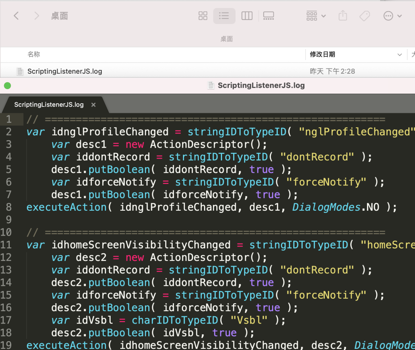Click the file icon of ScriptingListenerJS.log row
The height and width of the screenshot is (350, 415).
[20, 71]
